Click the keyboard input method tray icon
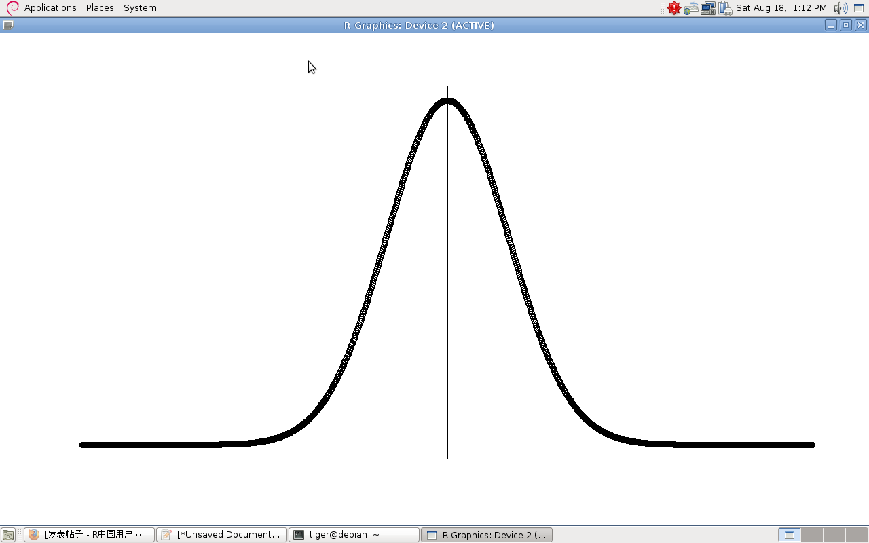869x543 pixels. click(691, 8)
